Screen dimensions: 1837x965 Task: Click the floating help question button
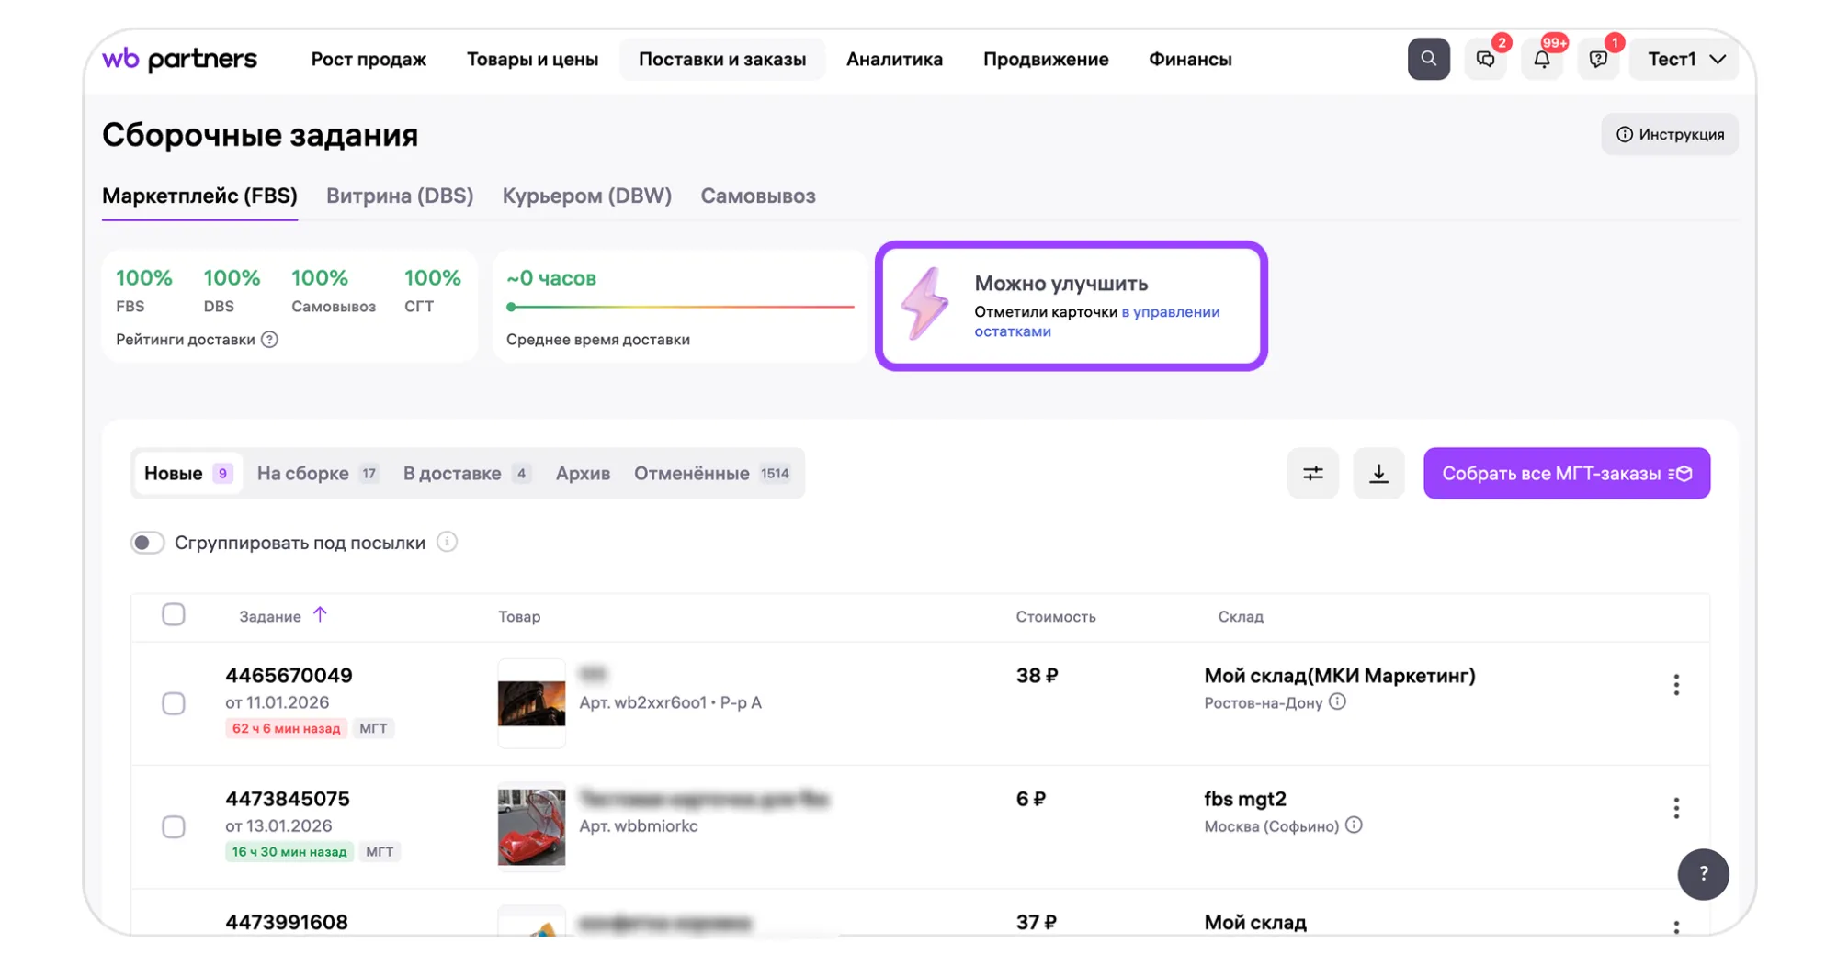1703,874
